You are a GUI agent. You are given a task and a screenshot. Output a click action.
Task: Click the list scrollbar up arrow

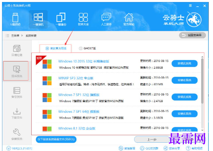point(202,57)
